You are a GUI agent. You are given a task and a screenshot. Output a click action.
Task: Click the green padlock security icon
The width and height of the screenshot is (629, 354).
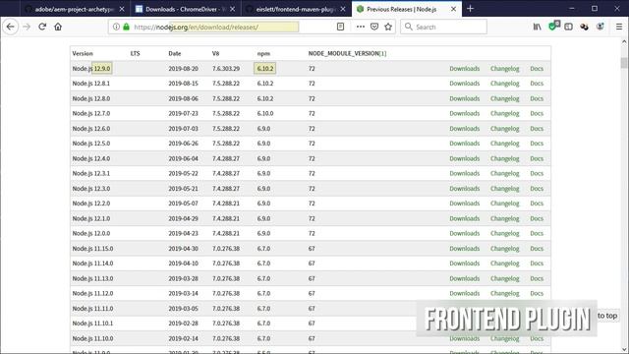click(127, 27)
